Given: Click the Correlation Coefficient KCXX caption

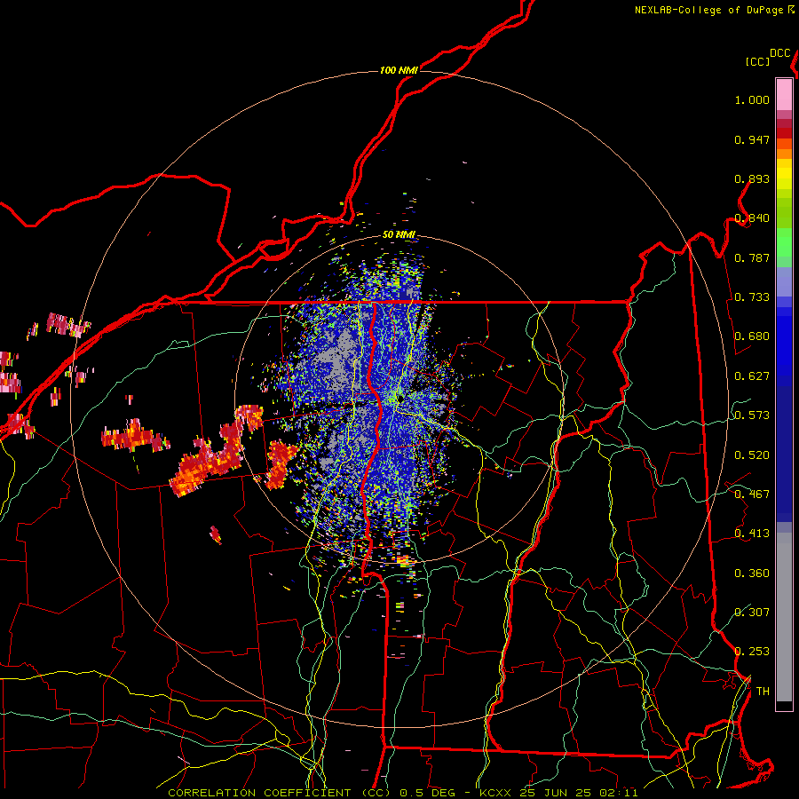Looking at the screenshot, I should click(x=402, y=793).
